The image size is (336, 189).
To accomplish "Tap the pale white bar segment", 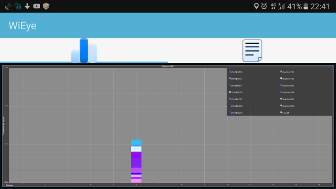I will click(x=136, y=149).
